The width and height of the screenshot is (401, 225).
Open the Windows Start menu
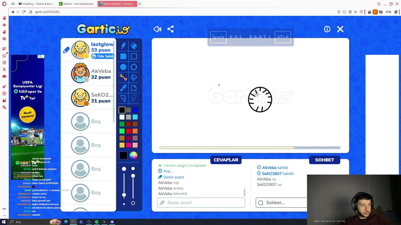point(4,222)
